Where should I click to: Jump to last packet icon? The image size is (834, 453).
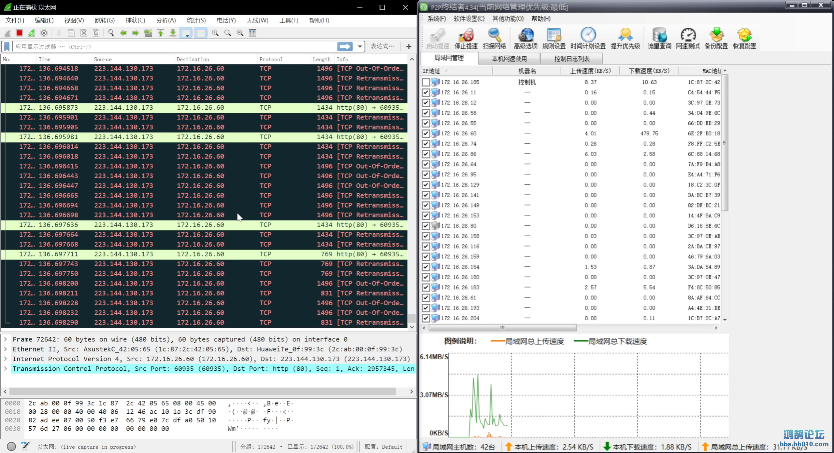point(173,33)
